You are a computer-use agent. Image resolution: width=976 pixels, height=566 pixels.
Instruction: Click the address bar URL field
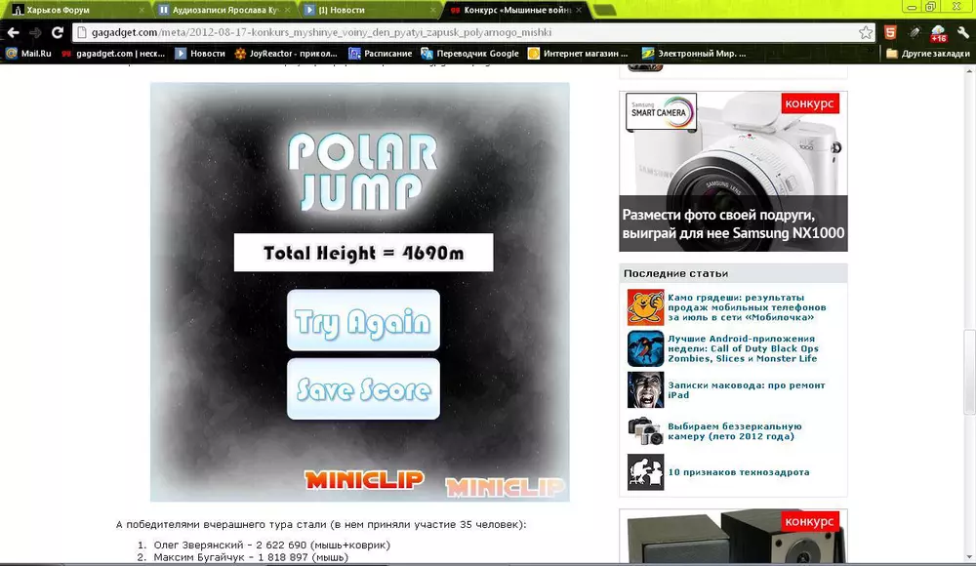(459, 32)
